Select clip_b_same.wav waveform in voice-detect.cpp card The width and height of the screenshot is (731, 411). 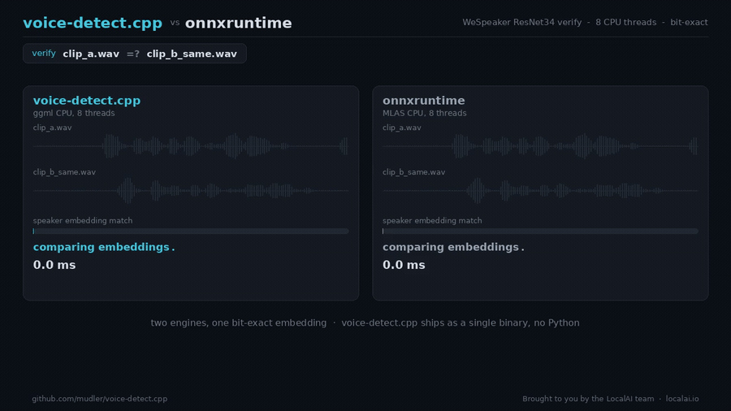click(191, 191)
